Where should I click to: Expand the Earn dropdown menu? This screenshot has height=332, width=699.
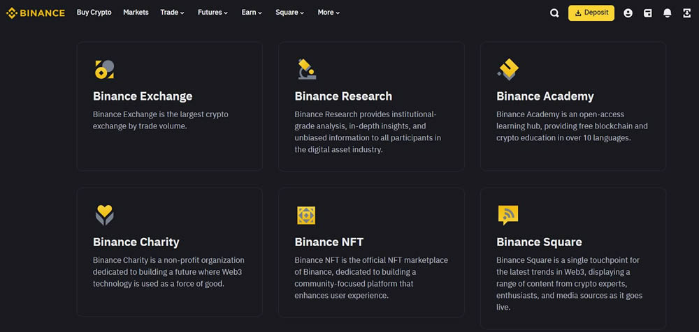pyautogui.click(x=252, y=13)
